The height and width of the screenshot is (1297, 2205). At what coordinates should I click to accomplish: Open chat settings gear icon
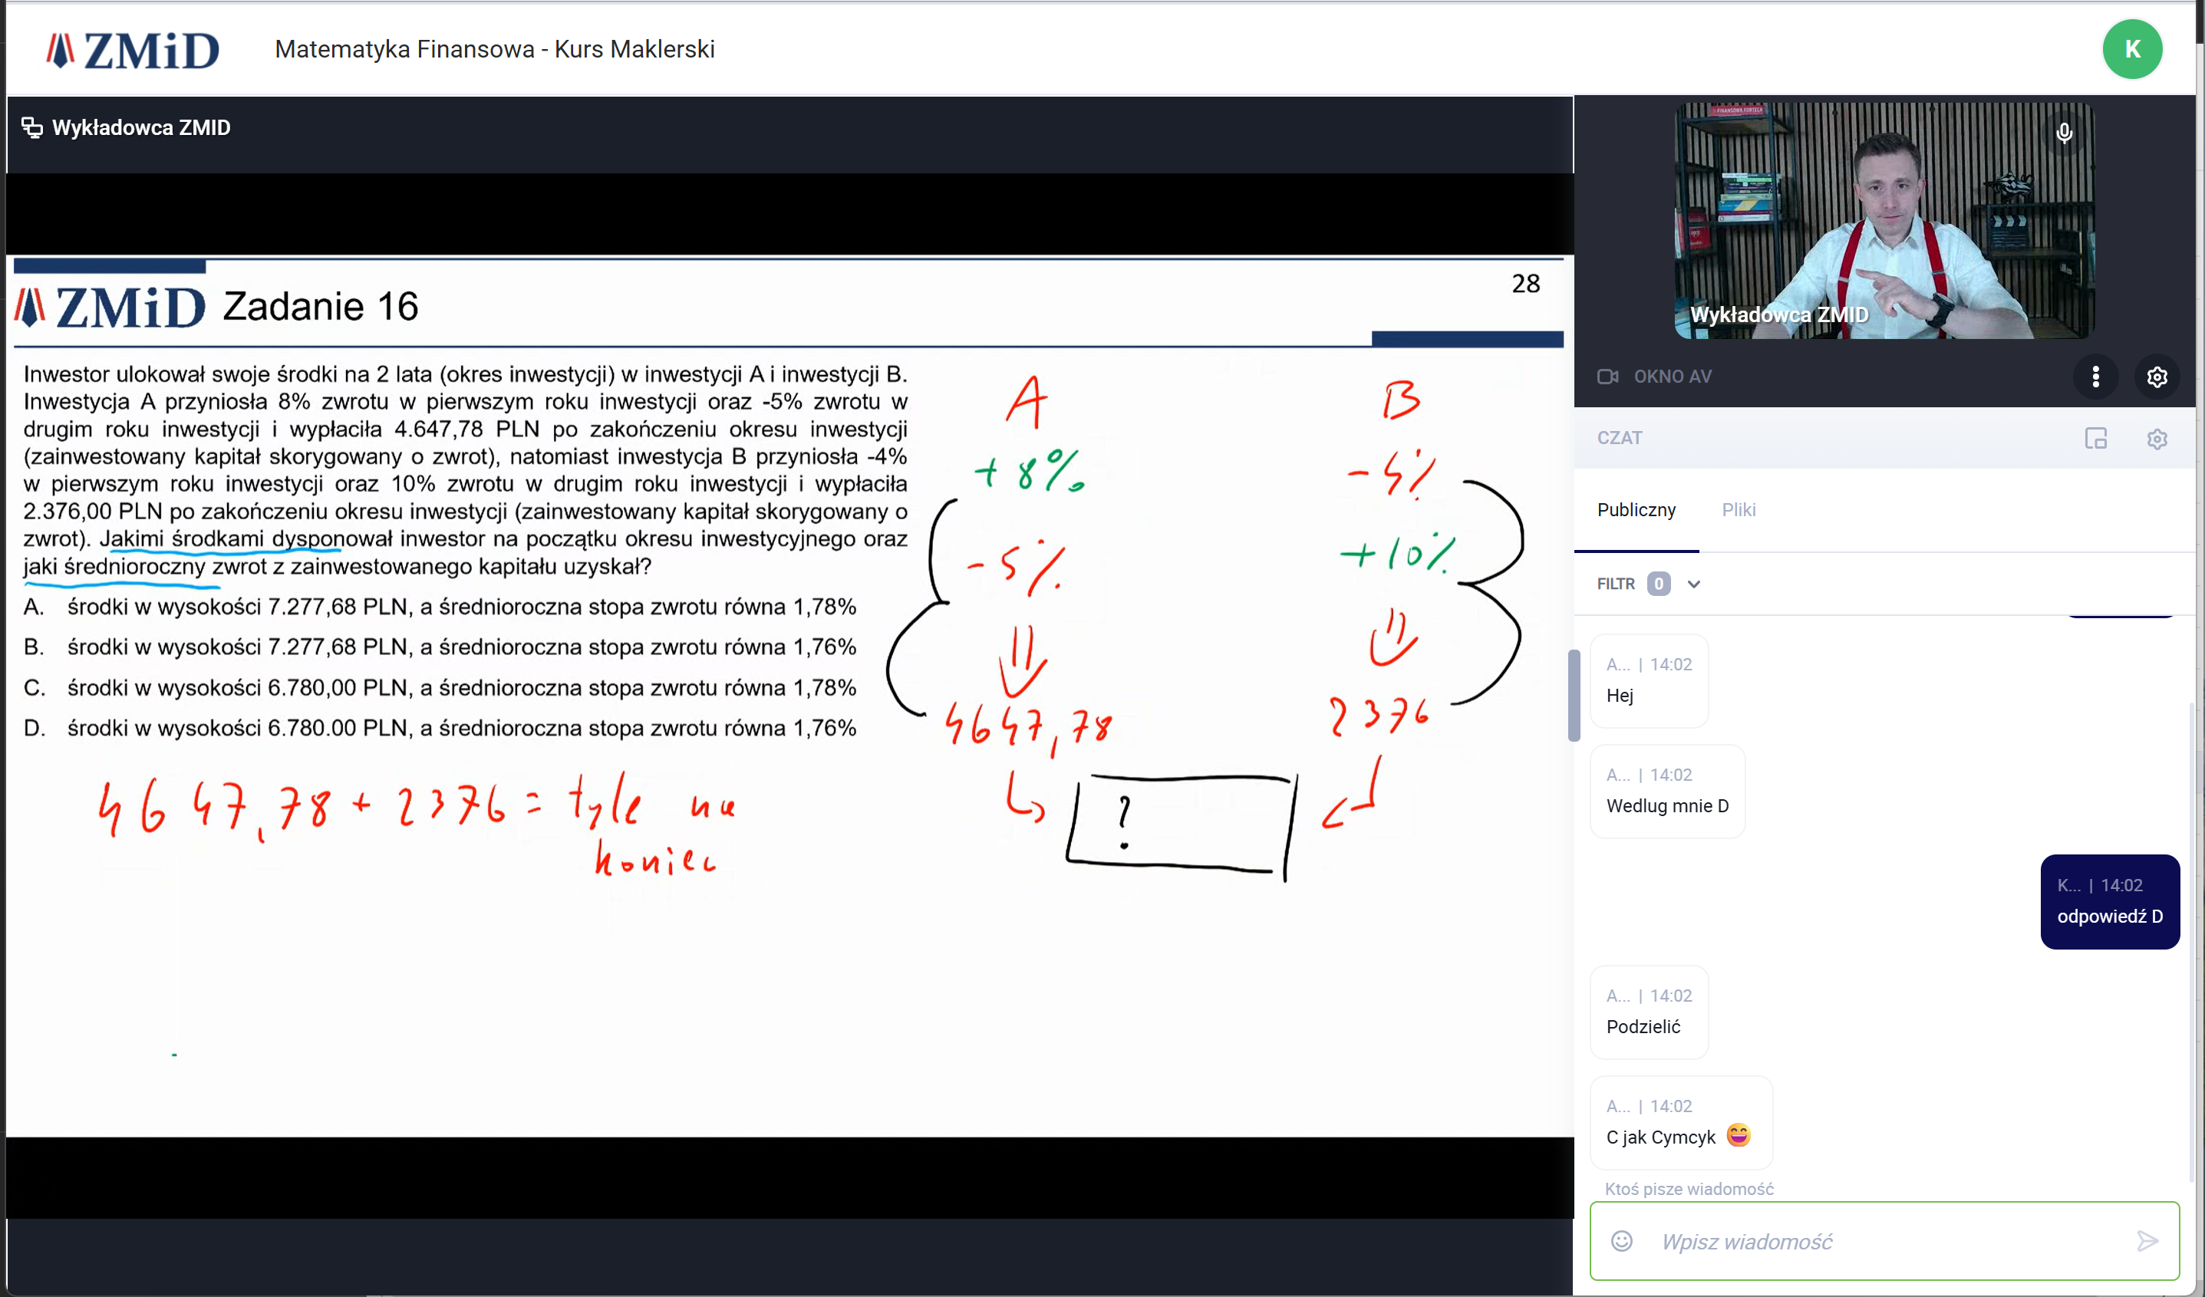click(x=2157, y=438)
